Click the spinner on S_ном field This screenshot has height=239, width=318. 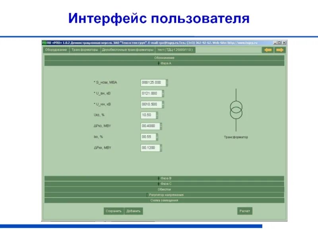(167, 83)
